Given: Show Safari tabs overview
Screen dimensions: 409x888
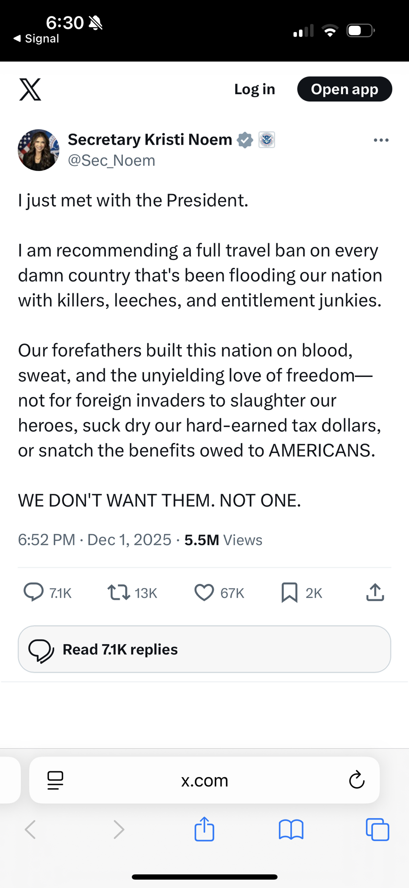Looking at the screenshot, I should (378, 829).
